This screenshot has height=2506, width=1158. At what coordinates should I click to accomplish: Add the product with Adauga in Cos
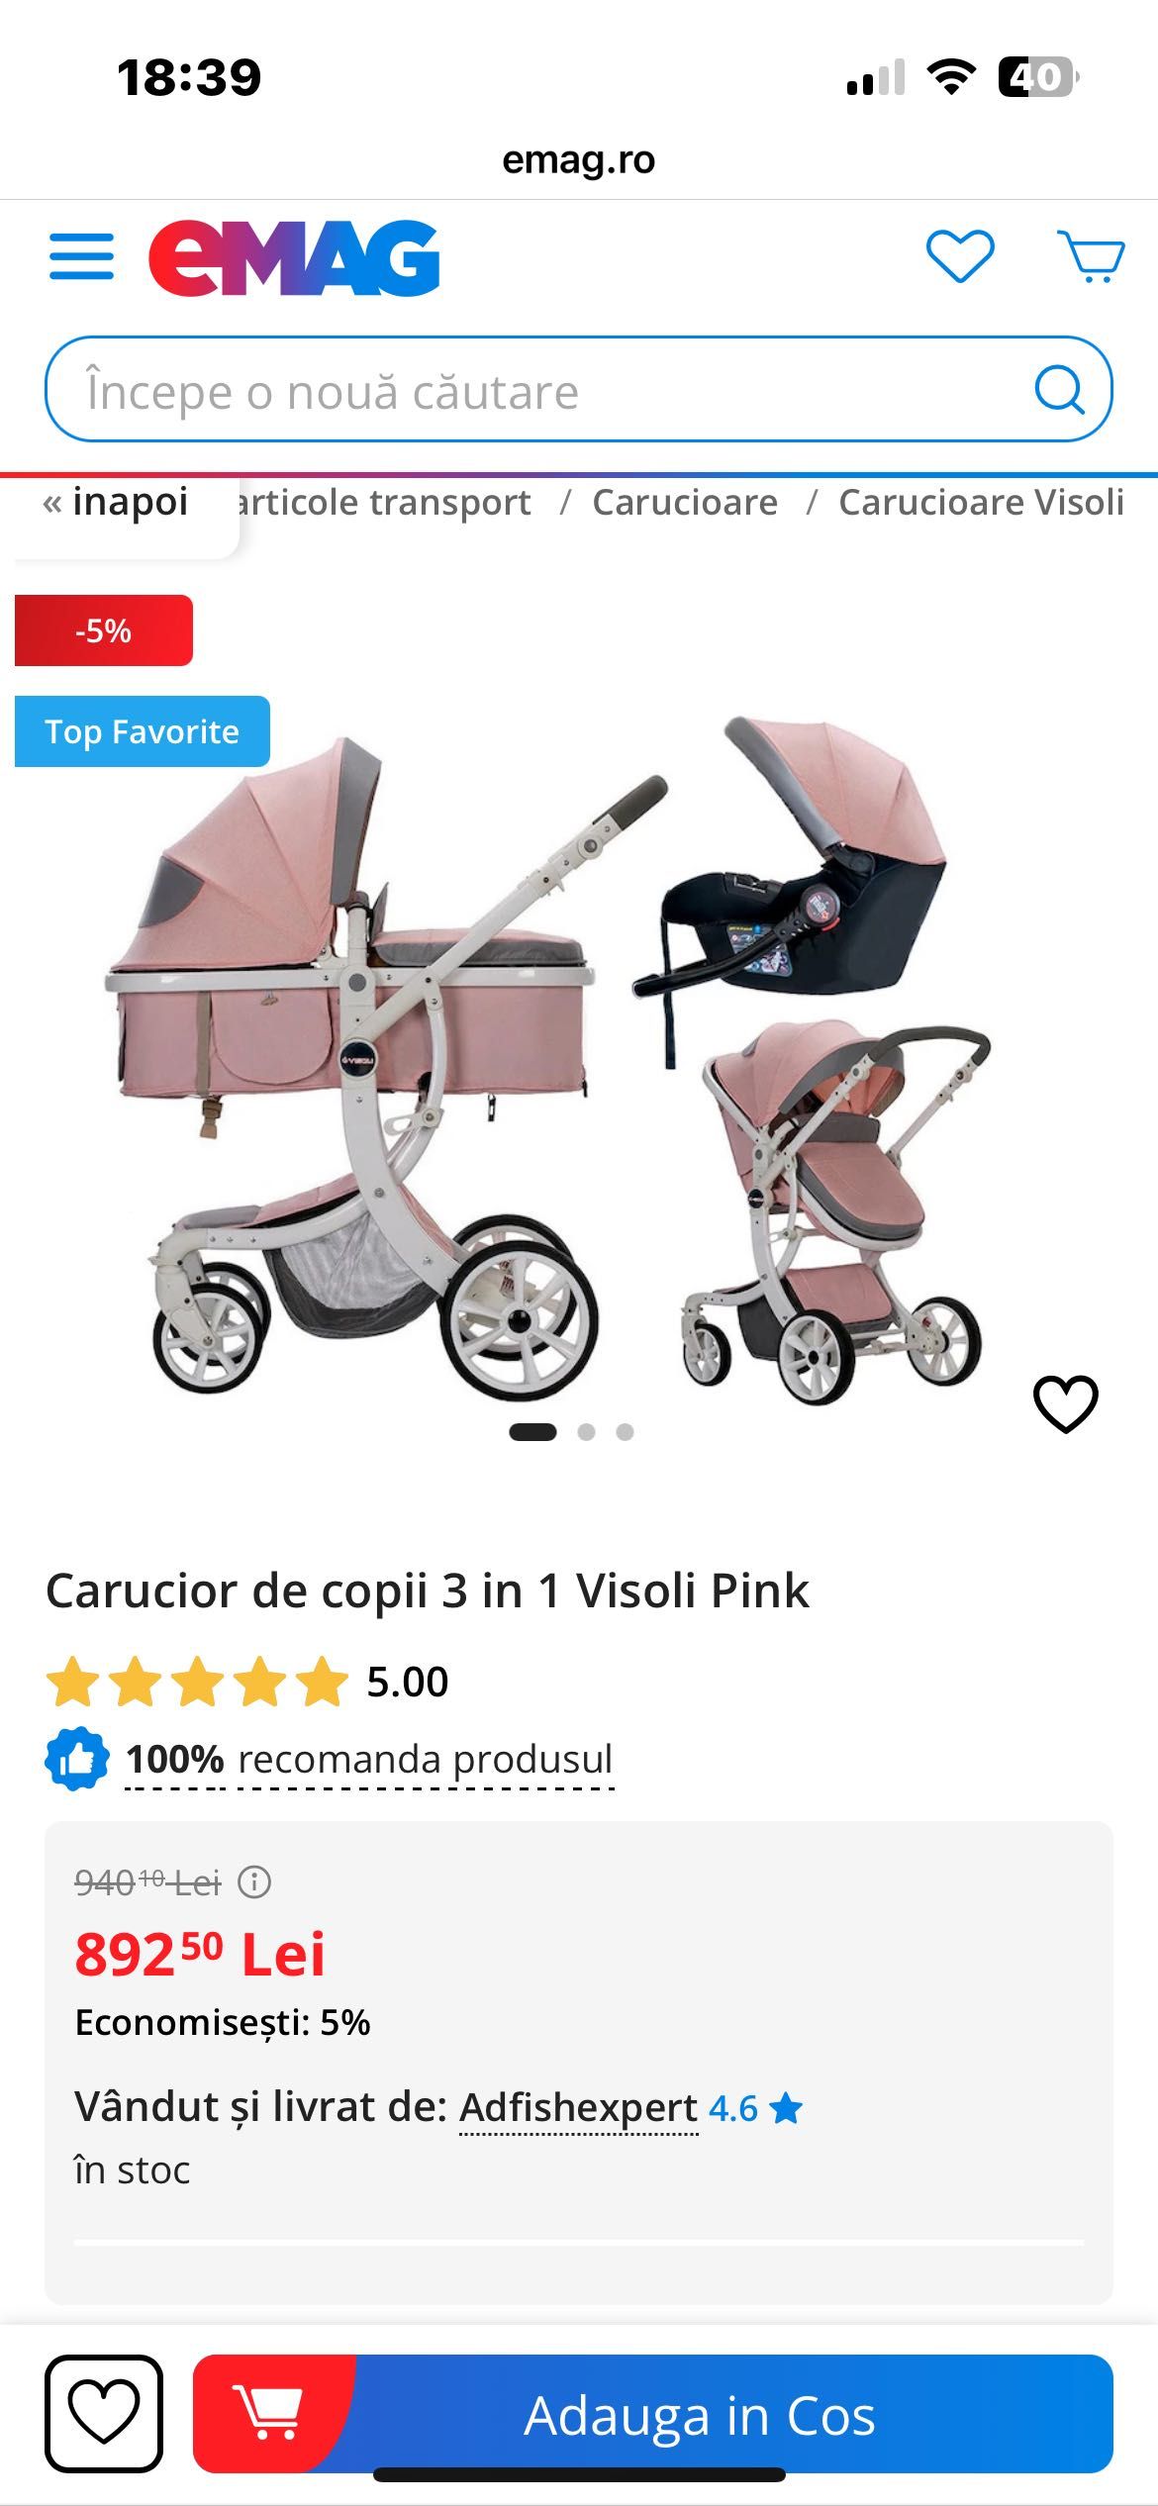[x=653, y=2413]
